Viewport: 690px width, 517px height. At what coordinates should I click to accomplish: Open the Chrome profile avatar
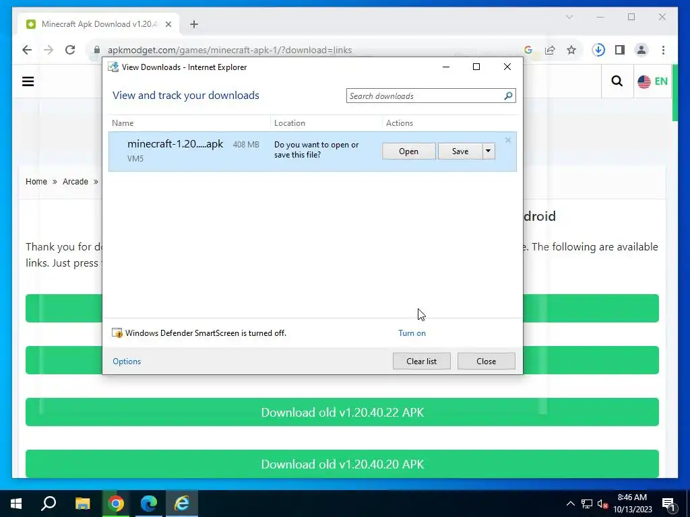pos(641,50)
